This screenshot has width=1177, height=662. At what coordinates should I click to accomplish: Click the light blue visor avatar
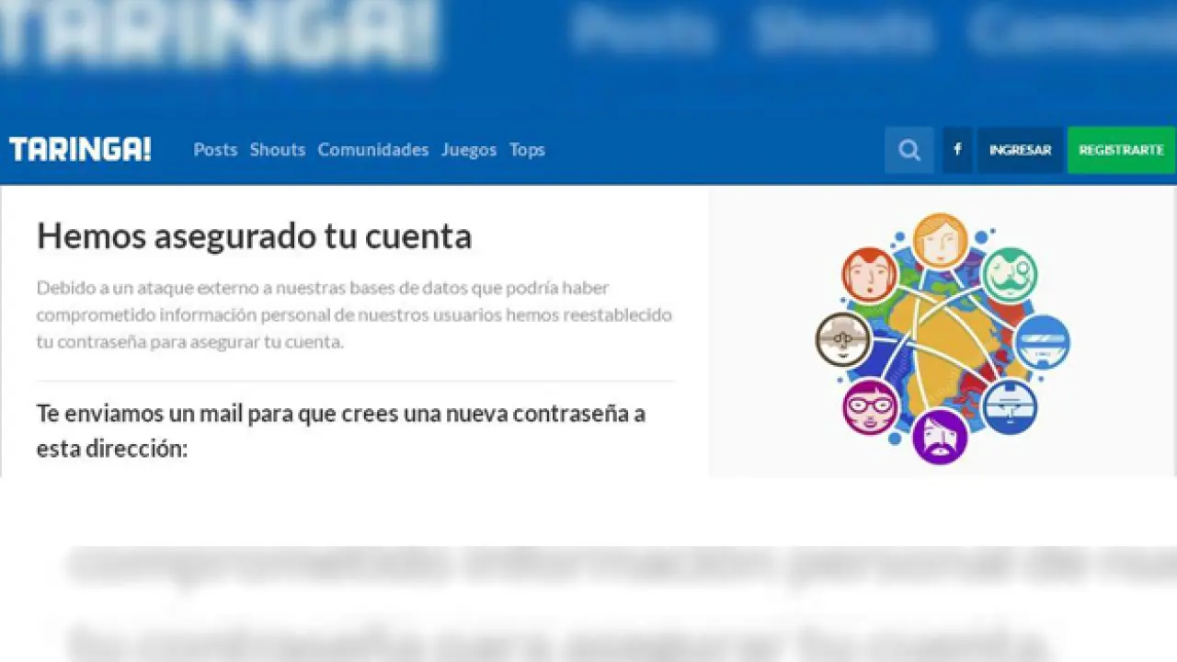pyautogui.click(x=1042, y=341)
